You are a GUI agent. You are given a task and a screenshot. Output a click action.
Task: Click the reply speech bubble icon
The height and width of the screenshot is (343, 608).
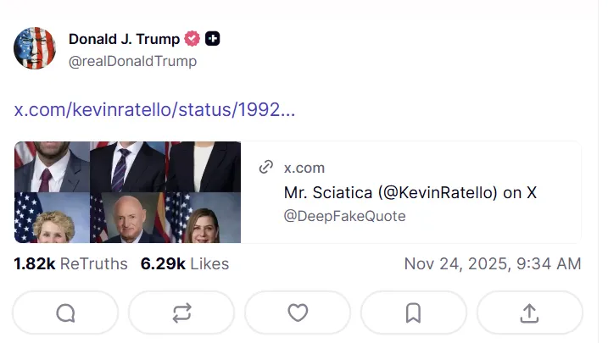pyautogui.click(x=66, y=313)
